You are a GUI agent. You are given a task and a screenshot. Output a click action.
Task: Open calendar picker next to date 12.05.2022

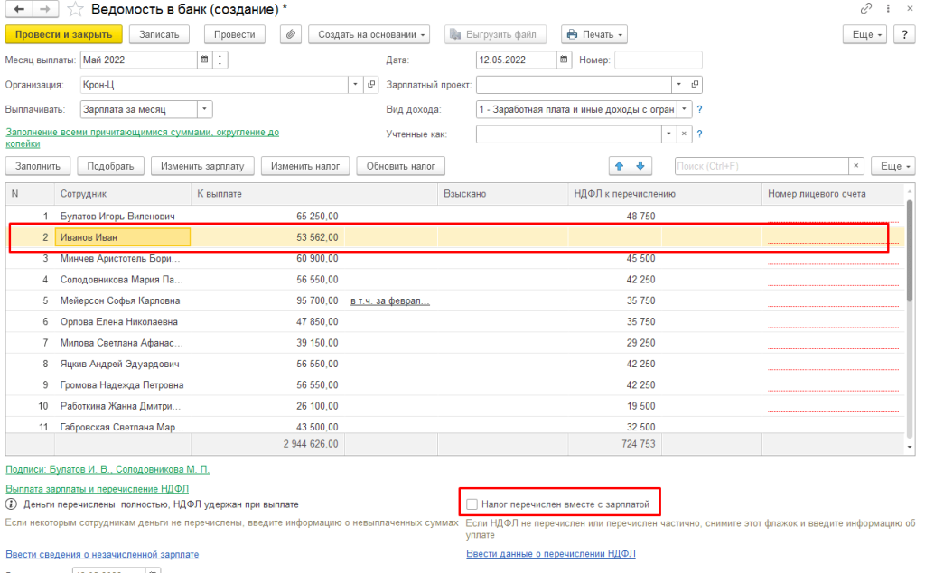tap(564, 60)
